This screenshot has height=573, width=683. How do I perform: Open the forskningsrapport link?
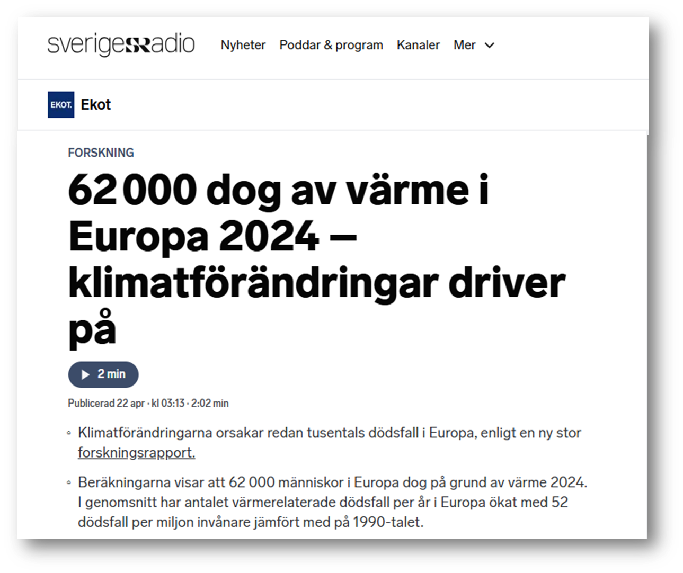tap(136, 453)
